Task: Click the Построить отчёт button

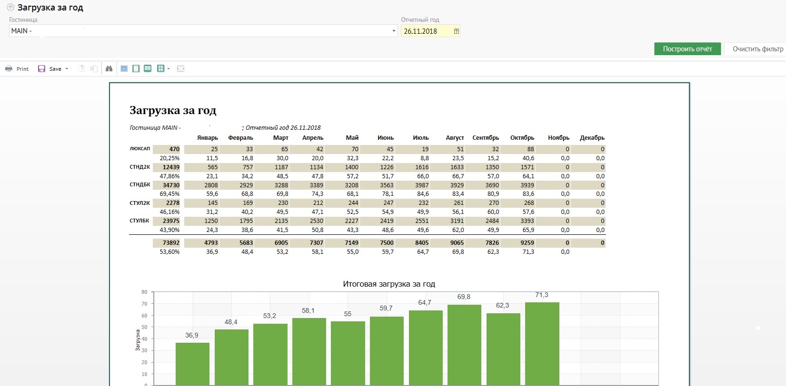Action: [687, 49]
